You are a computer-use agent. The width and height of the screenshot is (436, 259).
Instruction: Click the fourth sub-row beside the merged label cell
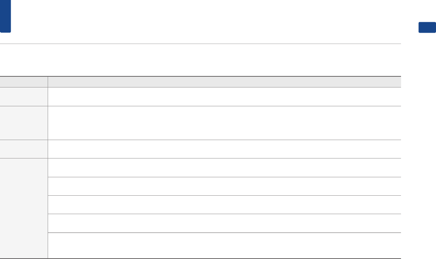225,223
